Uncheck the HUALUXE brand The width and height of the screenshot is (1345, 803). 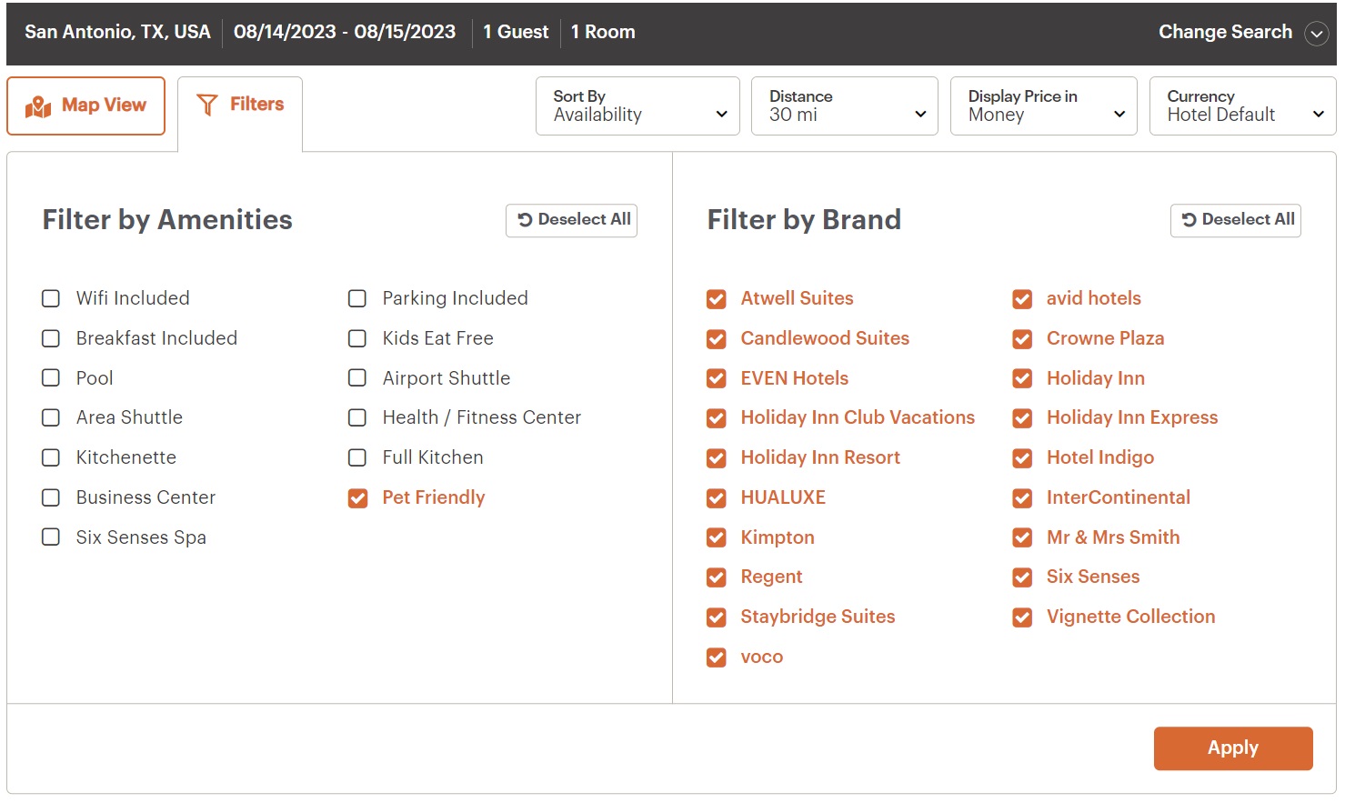point(717,498)
